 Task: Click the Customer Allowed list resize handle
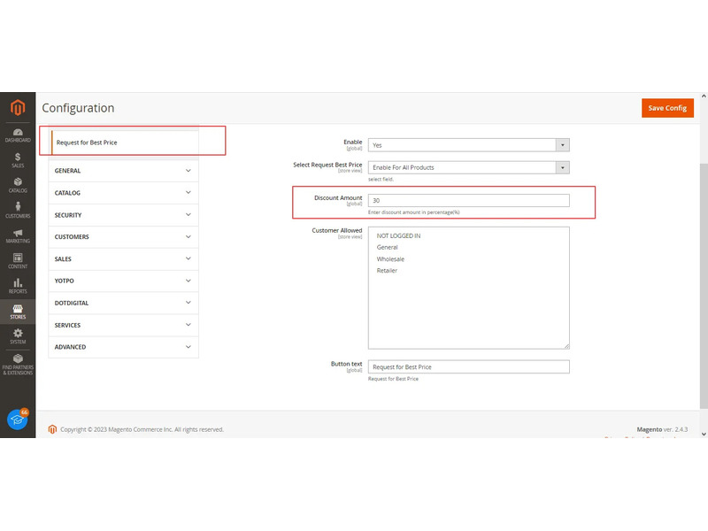pyautogui.click(x=566, y=346)
